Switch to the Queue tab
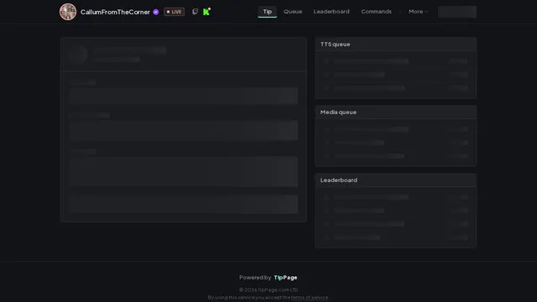 pyautogui.click(x=293, y=12)
